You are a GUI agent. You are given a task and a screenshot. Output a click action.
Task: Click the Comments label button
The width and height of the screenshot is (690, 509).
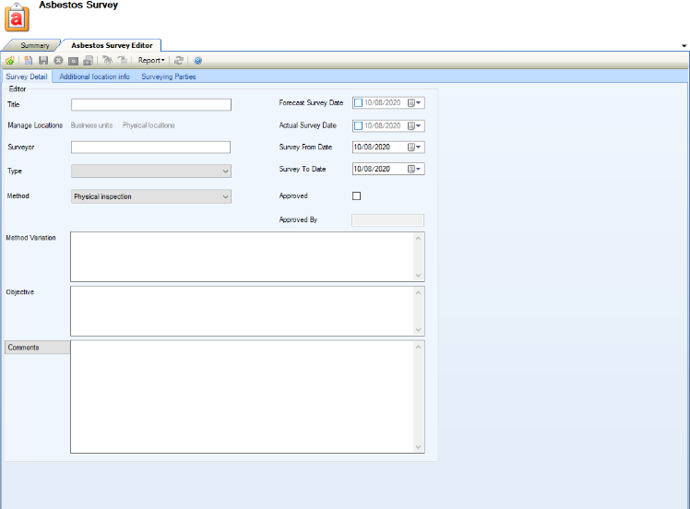click(37, 348)
